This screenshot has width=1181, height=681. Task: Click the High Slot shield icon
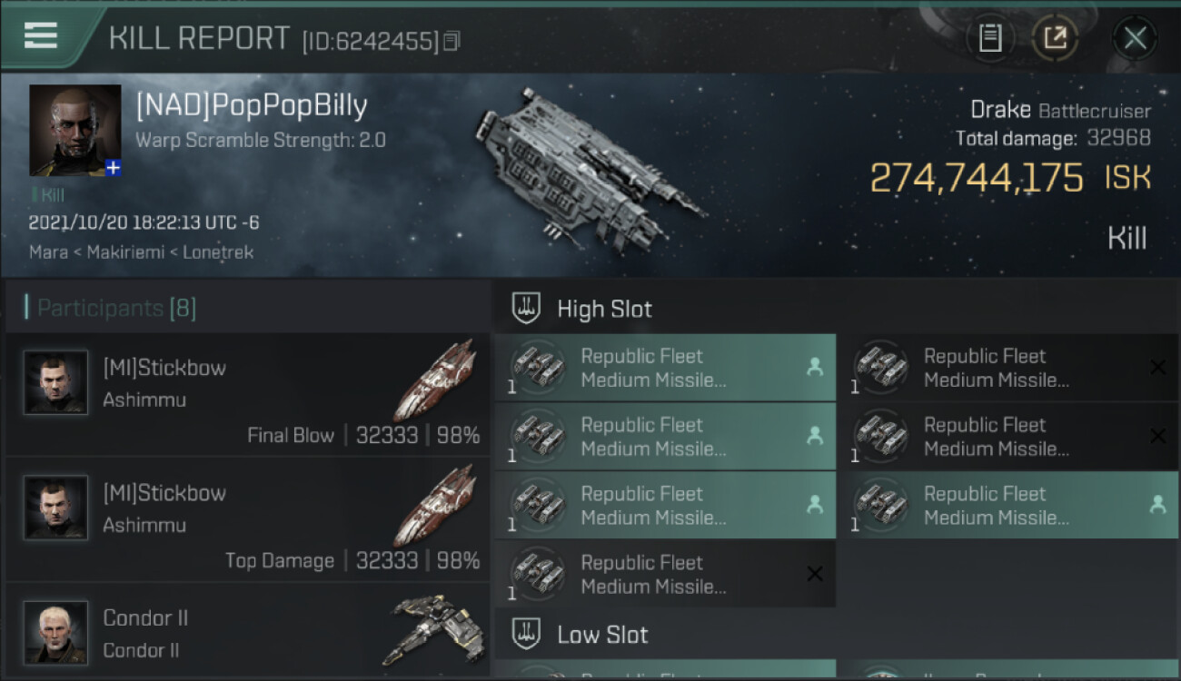pos(527,309)
